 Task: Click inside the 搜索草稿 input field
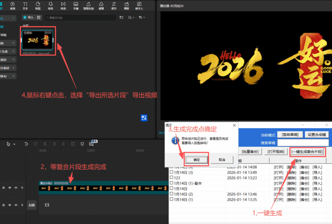pos(303,142)
